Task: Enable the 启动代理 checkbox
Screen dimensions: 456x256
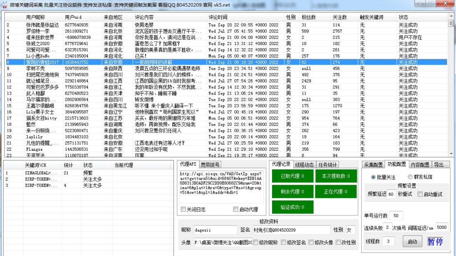Action: click(x=236, y=210)
